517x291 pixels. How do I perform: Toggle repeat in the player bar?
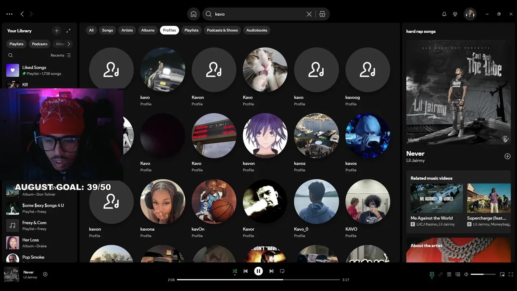point(282,271)
